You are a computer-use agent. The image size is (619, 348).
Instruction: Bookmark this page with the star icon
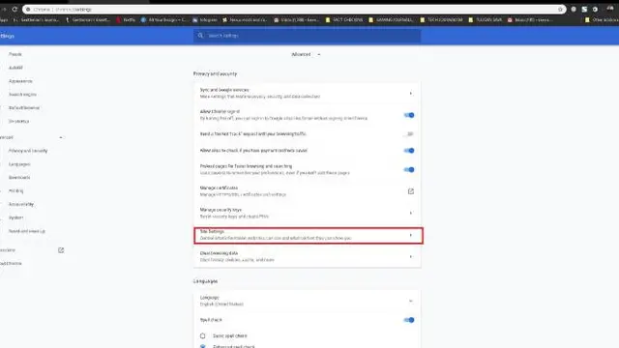[560, 9]
